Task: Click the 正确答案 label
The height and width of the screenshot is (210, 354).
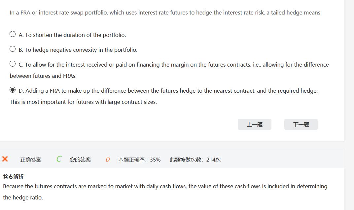Action: click(31, 160)
